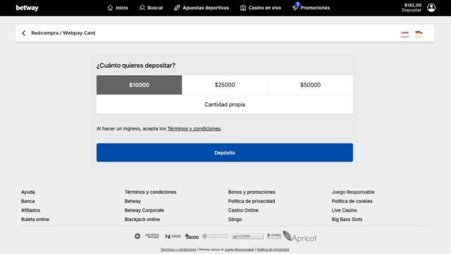The height and width of the screenshot is (254, 451).
Task: Click bottom-line Términos y condiciones link
Action: click(x=178, y=249)
